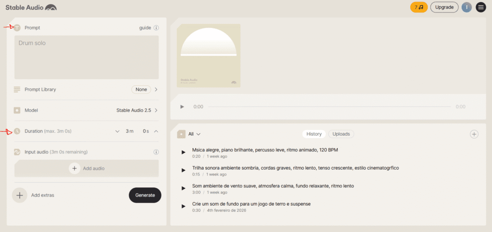Click the Stable Audio logo icon

50,7
